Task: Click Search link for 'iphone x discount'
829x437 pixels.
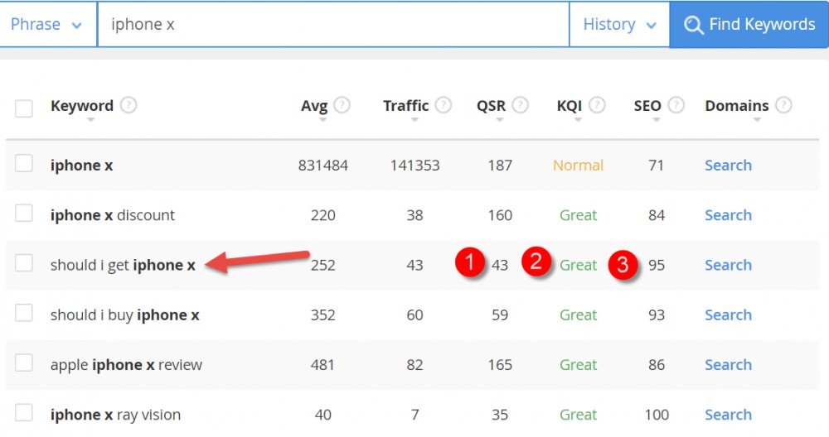Action: pyautogui.click(x=728, y=215)
